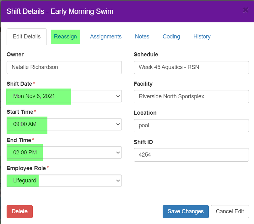The height and width of the screenshot is (224, 254).
Task: Expand the Employee Role dropdown
Action: (64, 181)
